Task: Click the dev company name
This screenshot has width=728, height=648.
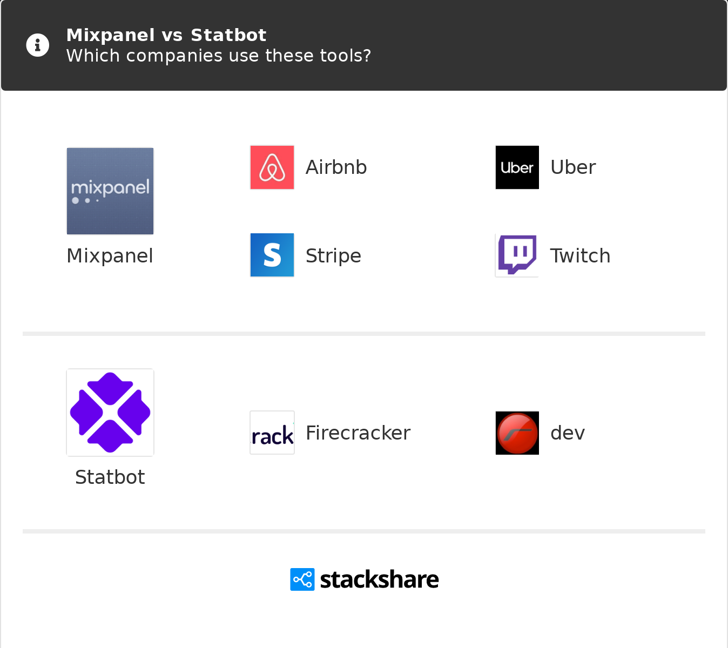Action: (x=568, y=433)
